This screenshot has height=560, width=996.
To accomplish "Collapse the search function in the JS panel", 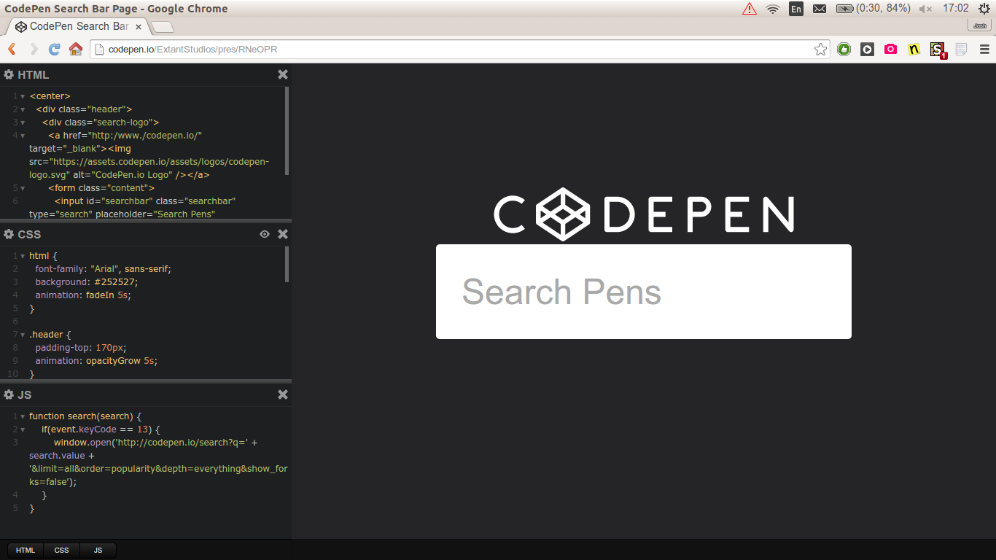I will pyautogui.click(x=22, y=416).
